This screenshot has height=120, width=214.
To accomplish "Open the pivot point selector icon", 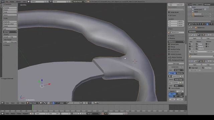I will point(45,103).
